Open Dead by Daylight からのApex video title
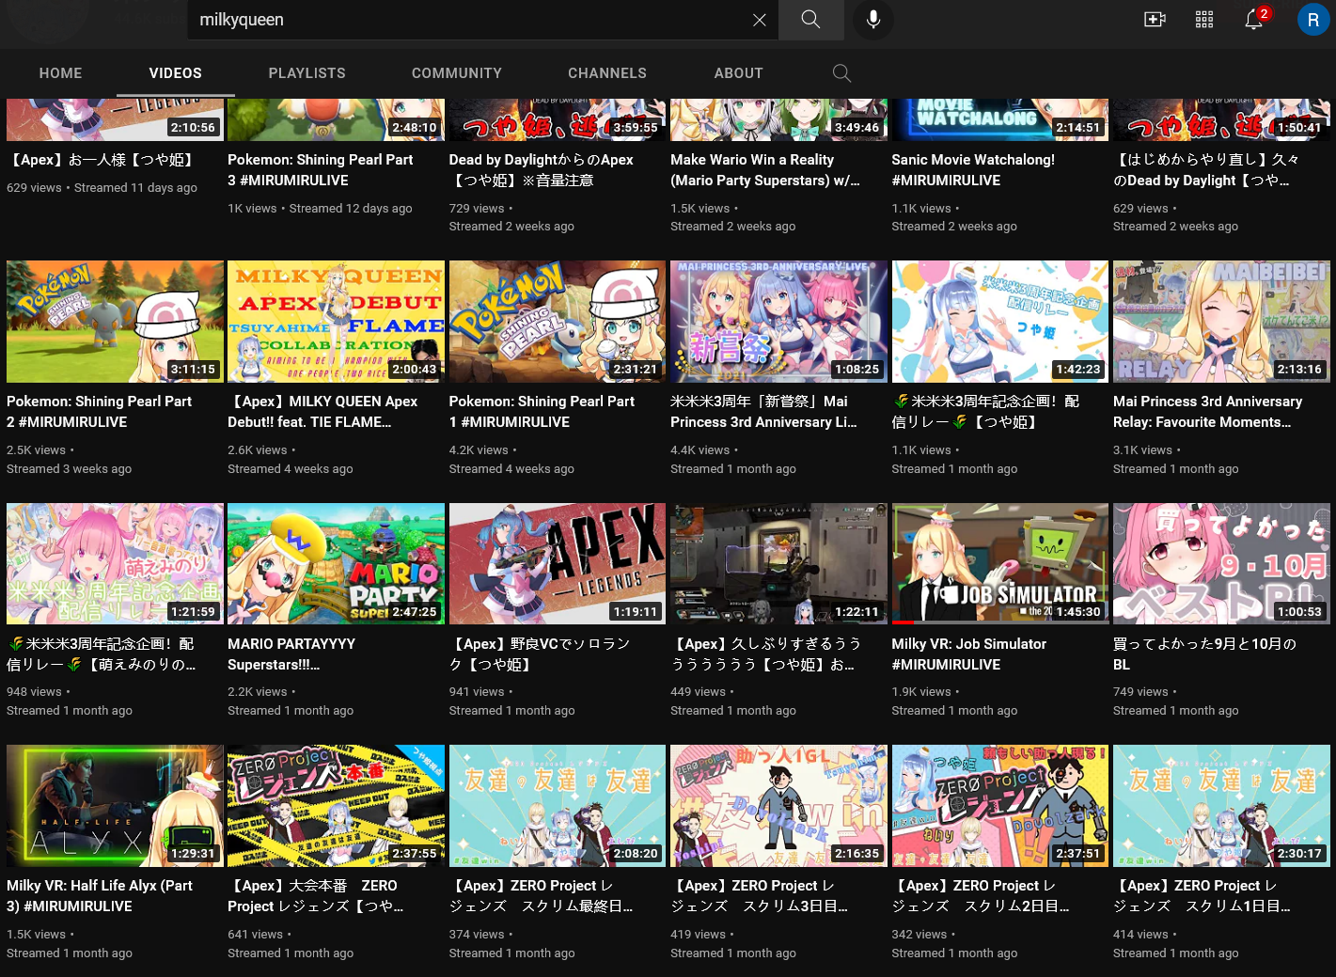The height and width of the screenshot is (977, 1336). coord(542,170)
